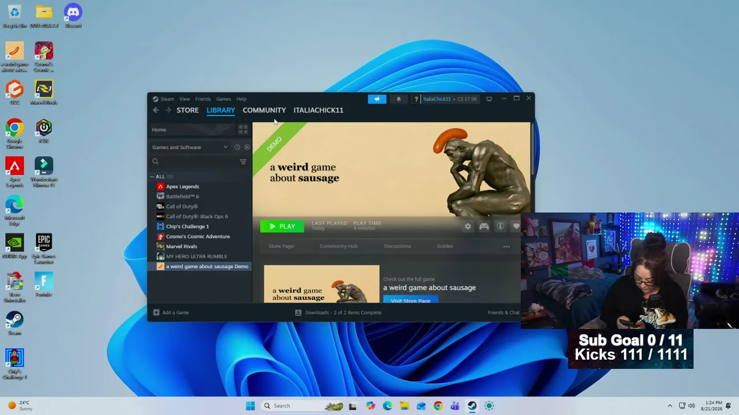The height and width of the screenshot is (415, 739).
Task: Open Fortnite desktop shortcut
Action: click(44, 284)
